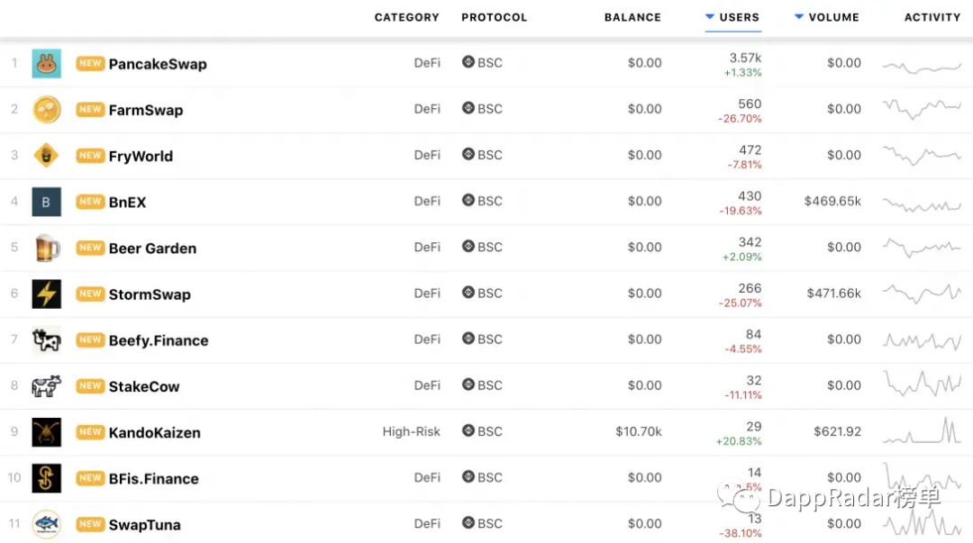This screenshot has height=543, width=973.
Task: Click the BSC protocol icon in StormSwap row
Action: click(468, 293)
